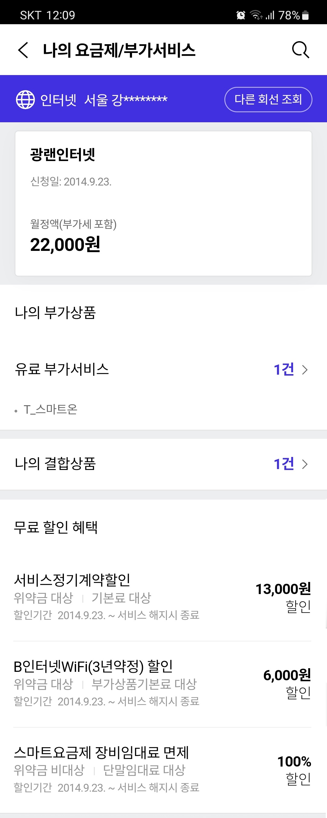Tap the 유료 부가서비스 row label

(62, 369)
